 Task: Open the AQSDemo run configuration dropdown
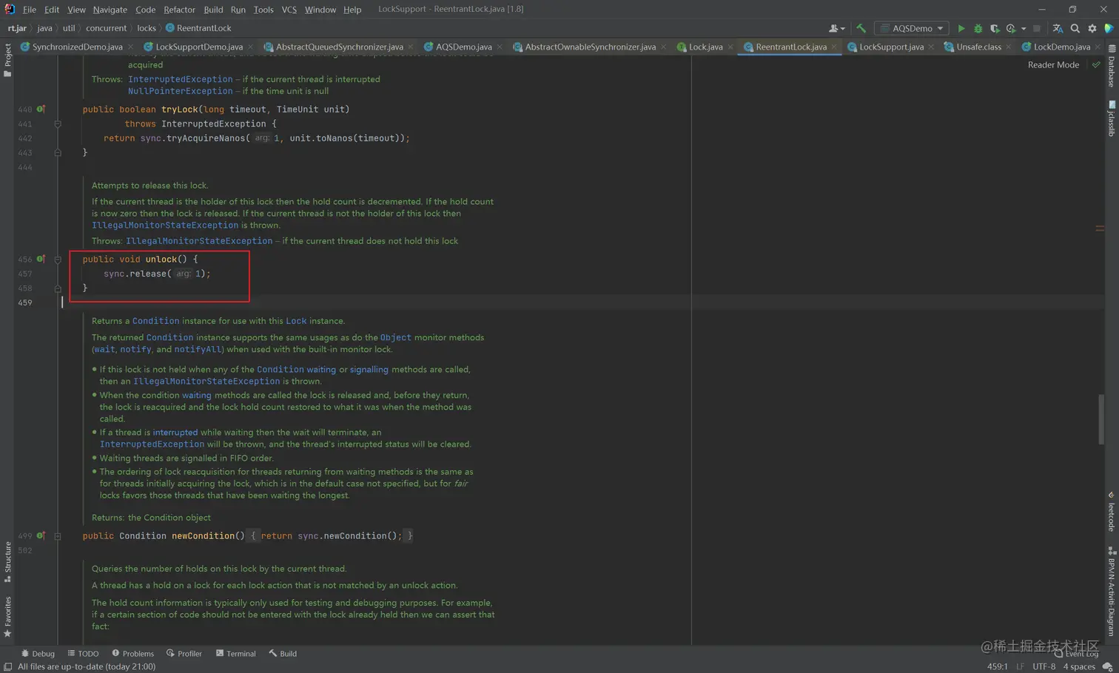click(912, 28)
